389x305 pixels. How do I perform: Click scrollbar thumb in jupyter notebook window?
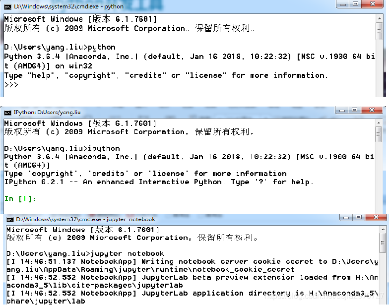(x=383, y=243)
